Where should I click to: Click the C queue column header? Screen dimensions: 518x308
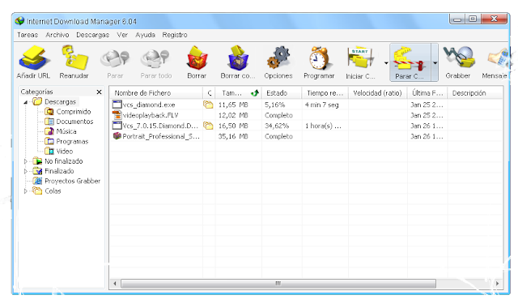(209, 93)
